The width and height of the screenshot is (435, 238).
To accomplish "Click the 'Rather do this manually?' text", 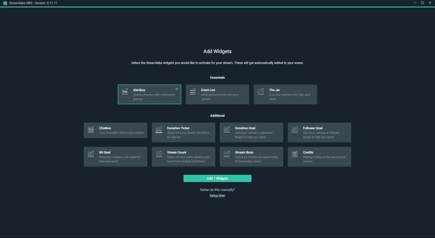I will coord(217,190).
